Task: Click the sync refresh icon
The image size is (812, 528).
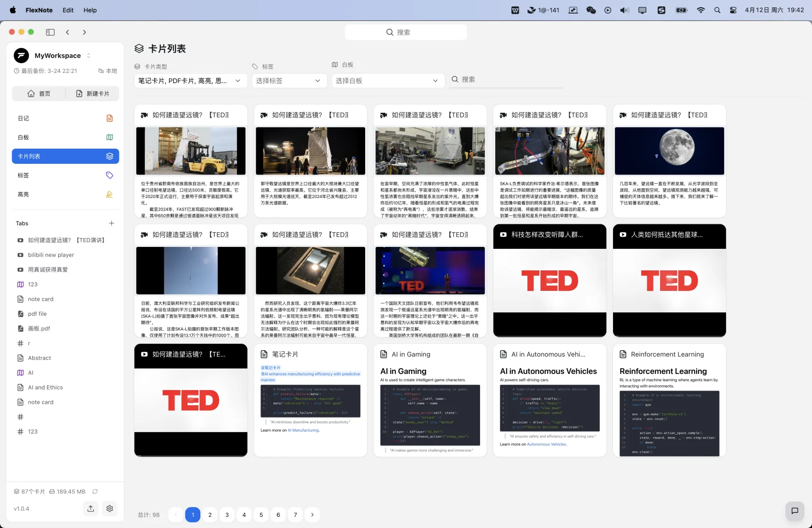Action: (95, 491)
